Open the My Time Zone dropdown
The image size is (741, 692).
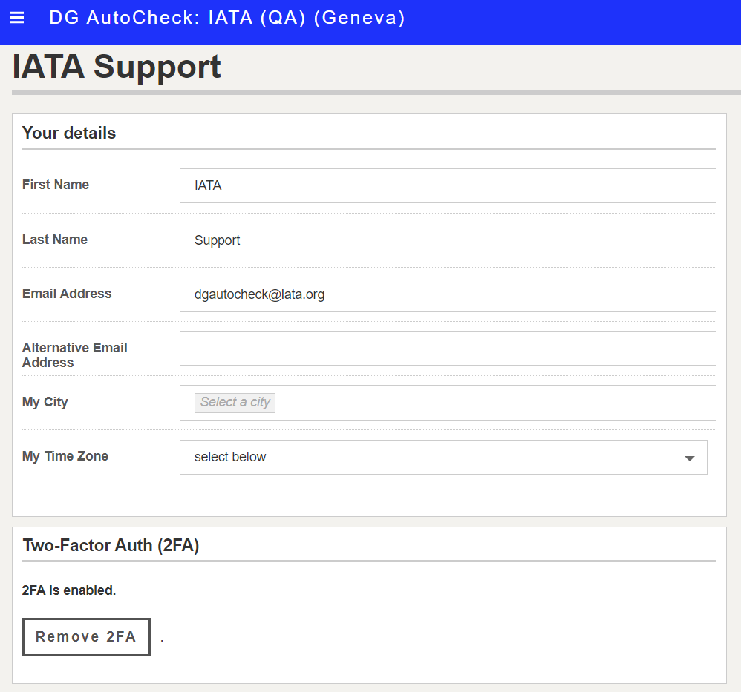pos(443,457)
